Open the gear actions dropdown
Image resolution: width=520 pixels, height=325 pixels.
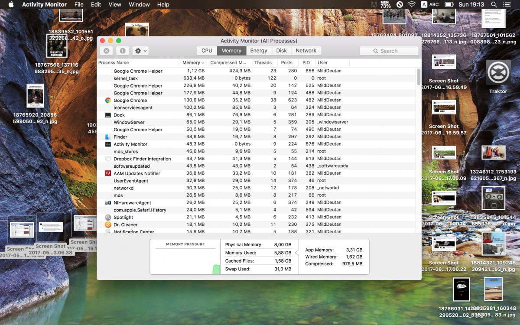(x=140, y=51)
